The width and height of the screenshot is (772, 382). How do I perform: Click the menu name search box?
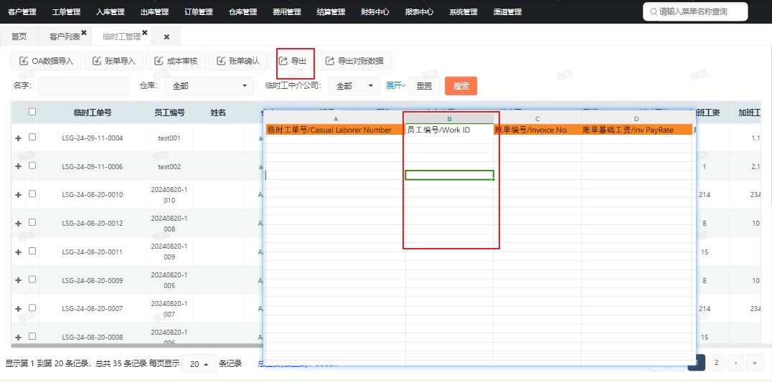click(x=695, y=11)
